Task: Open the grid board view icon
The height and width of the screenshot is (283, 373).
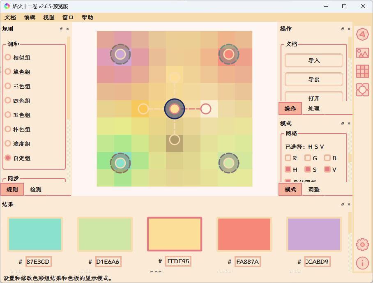Action: click(362, 71)
